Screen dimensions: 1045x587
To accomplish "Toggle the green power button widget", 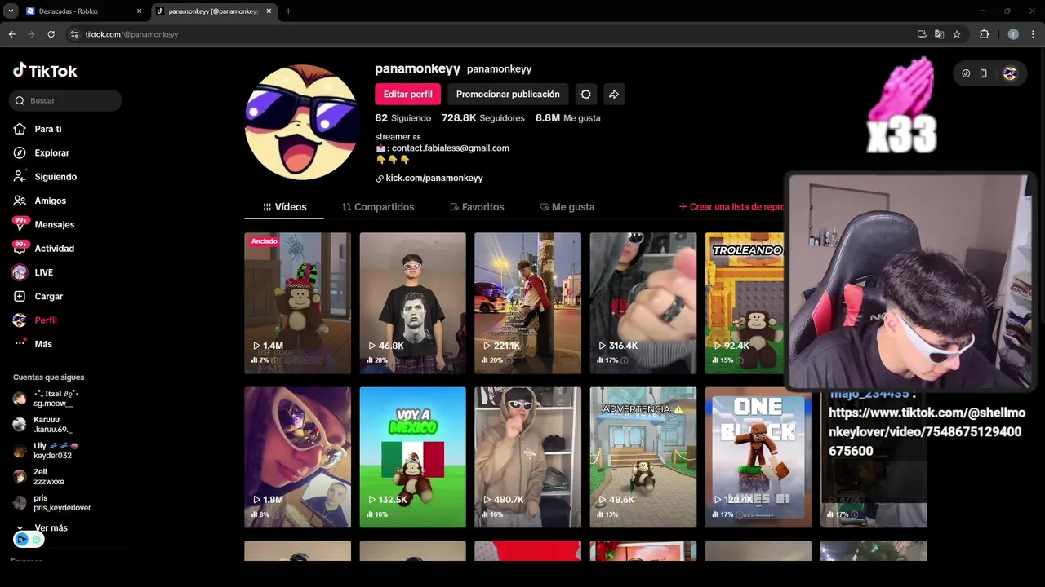I will pos(37,539).
